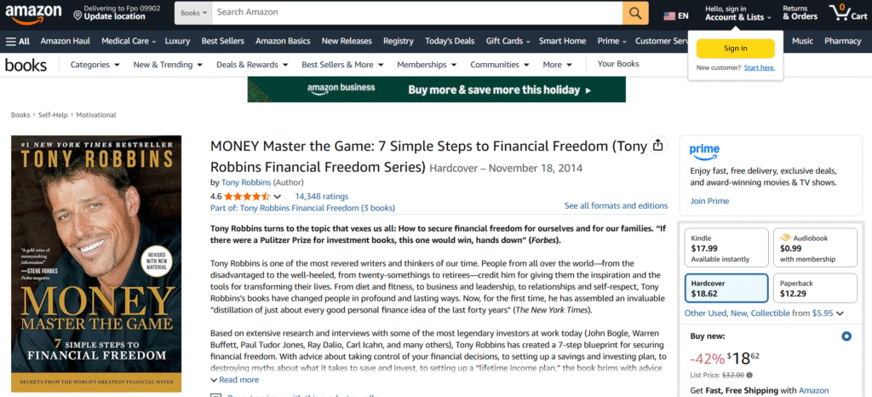872x397 pixels.
Task: Click the Search Amazon input field
Action: [416, 13]
